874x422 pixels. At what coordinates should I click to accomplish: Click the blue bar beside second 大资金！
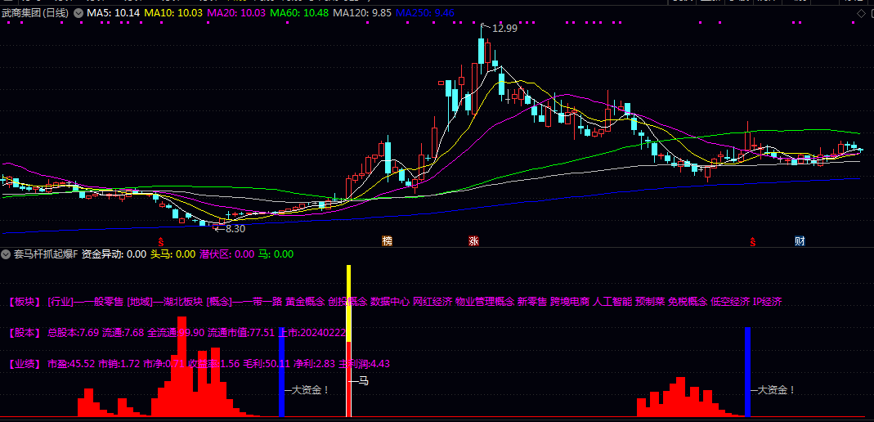[747, 372]
